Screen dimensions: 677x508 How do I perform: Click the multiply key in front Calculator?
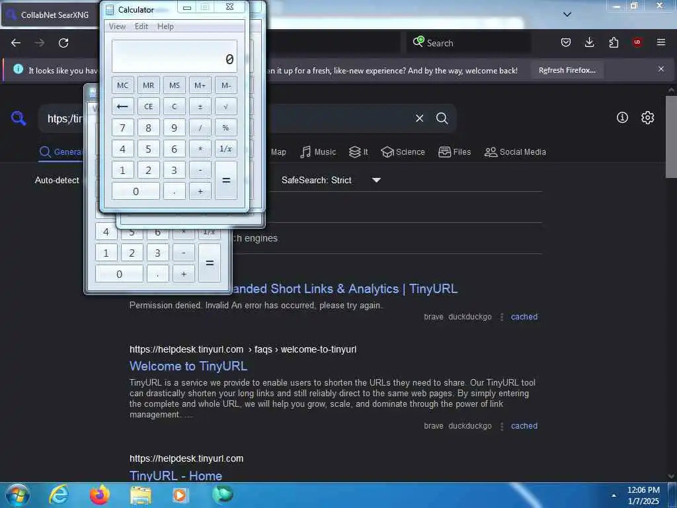click(200, 149)
